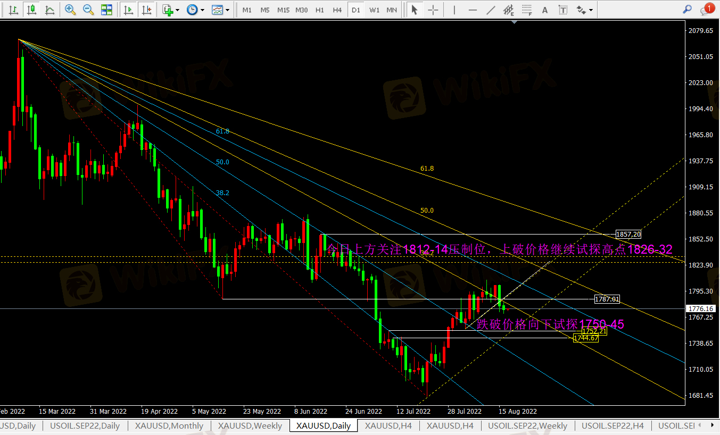
Task: Open the indicators list dropdown
Action: [171, 10]
